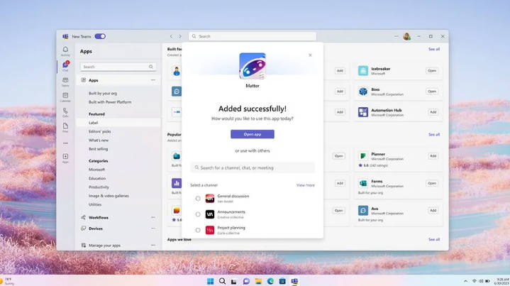Open the Forms app
This screenshot has height=286, width=510.
coord(432,183)
